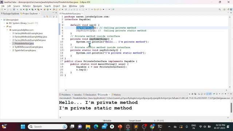Open the Task View taskbar icon
233x131 pixels.
72,127
